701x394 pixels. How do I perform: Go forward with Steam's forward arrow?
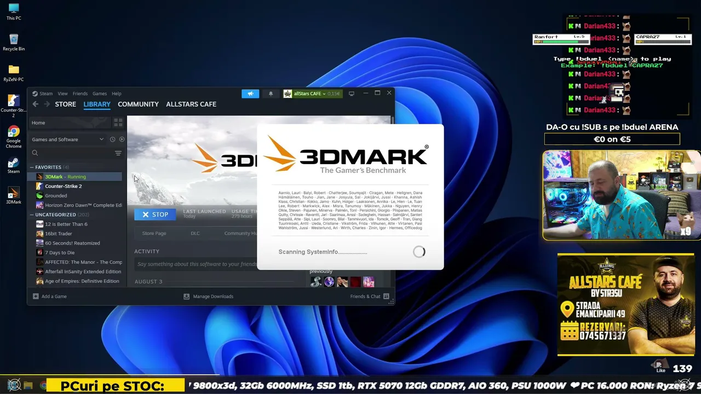click(x=47, y=104)
